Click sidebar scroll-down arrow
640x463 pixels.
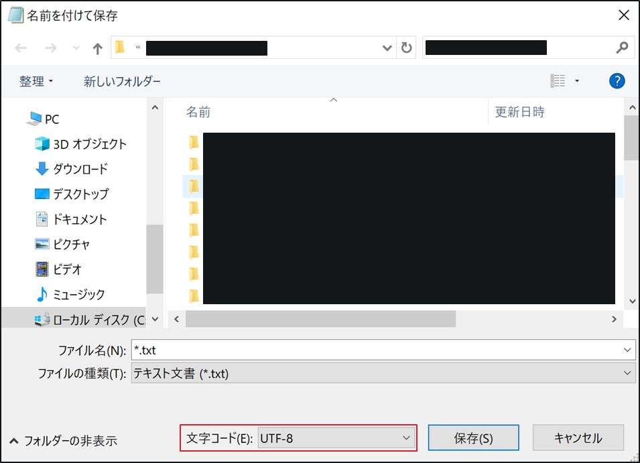pyautogui.click(x=155, y=319)
